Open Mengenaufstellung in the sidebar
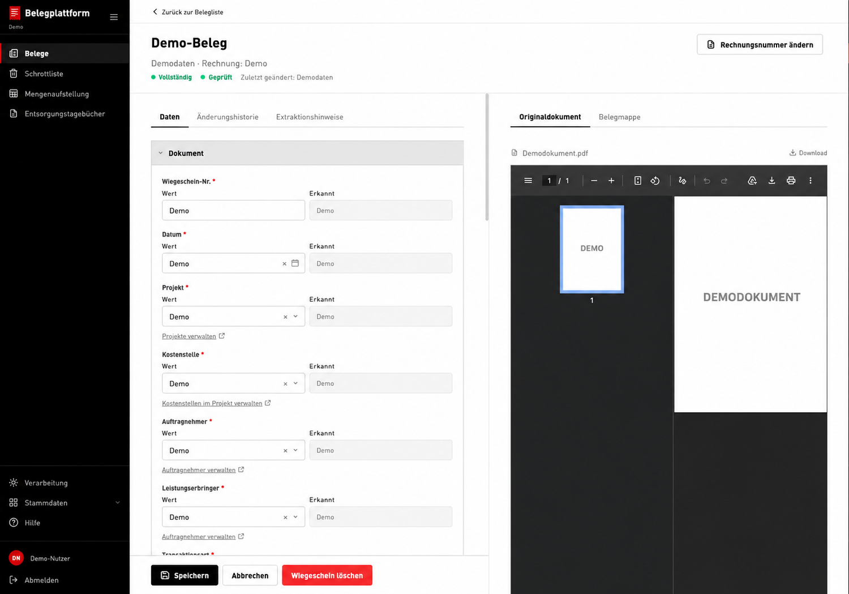 pyautogui.click(x=65, y=94)
